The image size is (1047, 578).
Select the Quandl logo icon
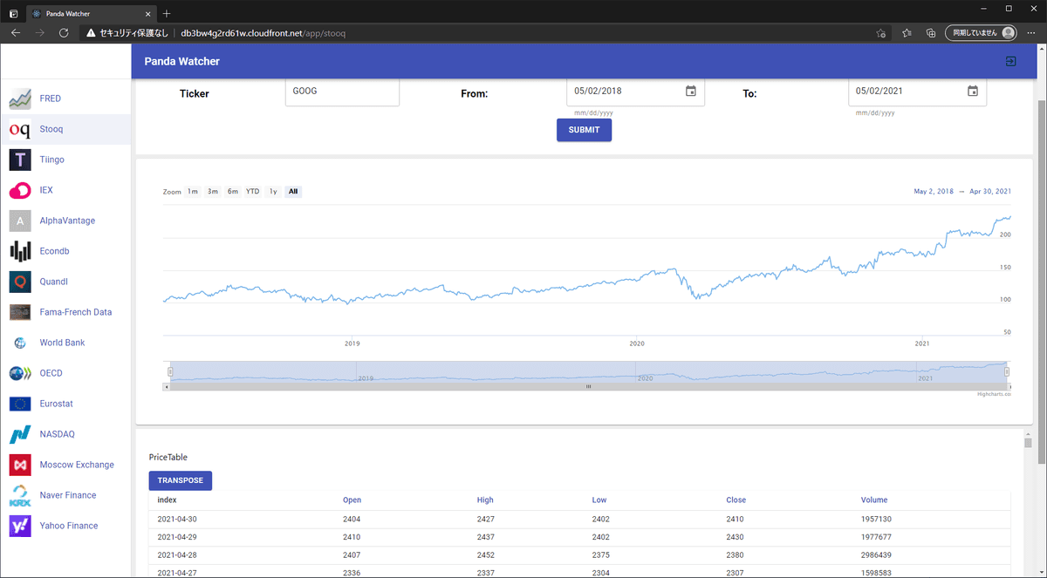click(20, 282)
